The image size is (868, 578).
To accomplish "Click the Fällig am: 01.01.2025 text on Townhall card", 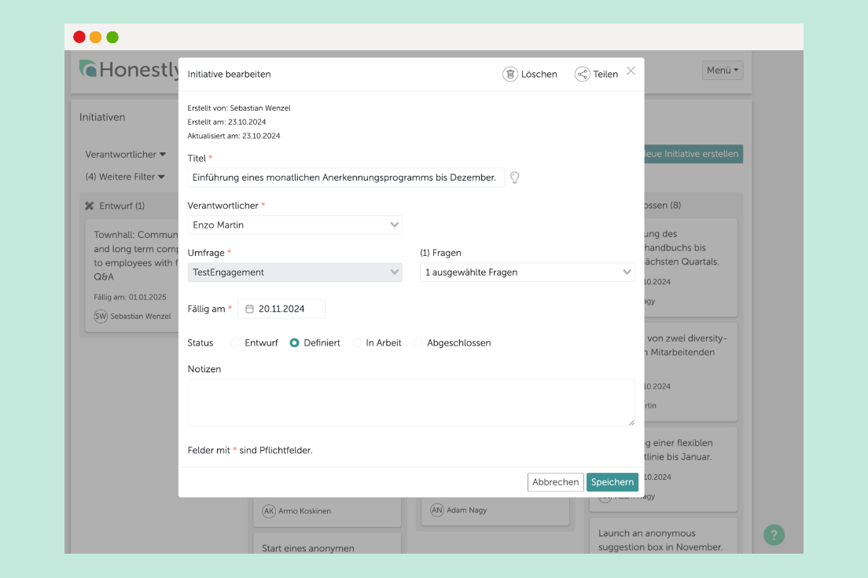I will point(130,297).
